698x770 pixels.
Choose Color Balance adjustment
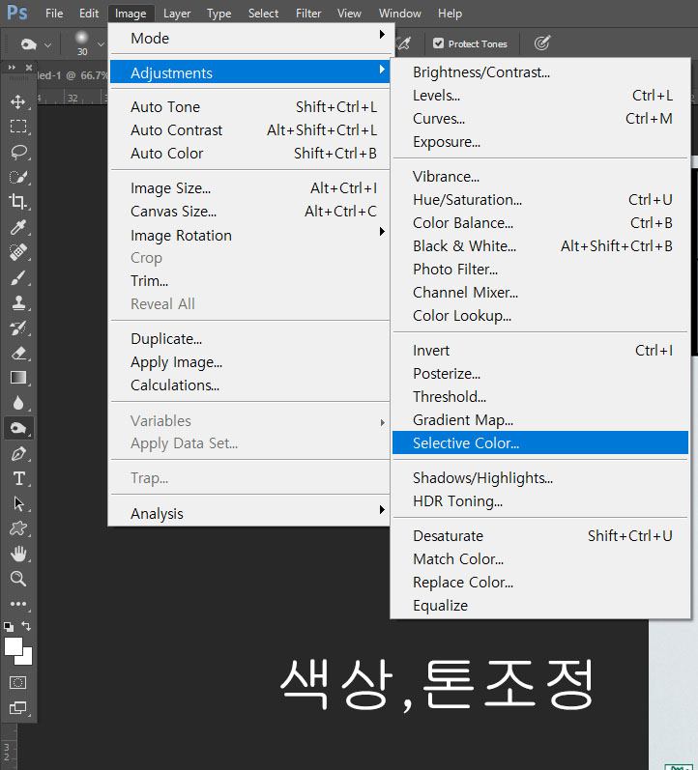coord(540,222)
